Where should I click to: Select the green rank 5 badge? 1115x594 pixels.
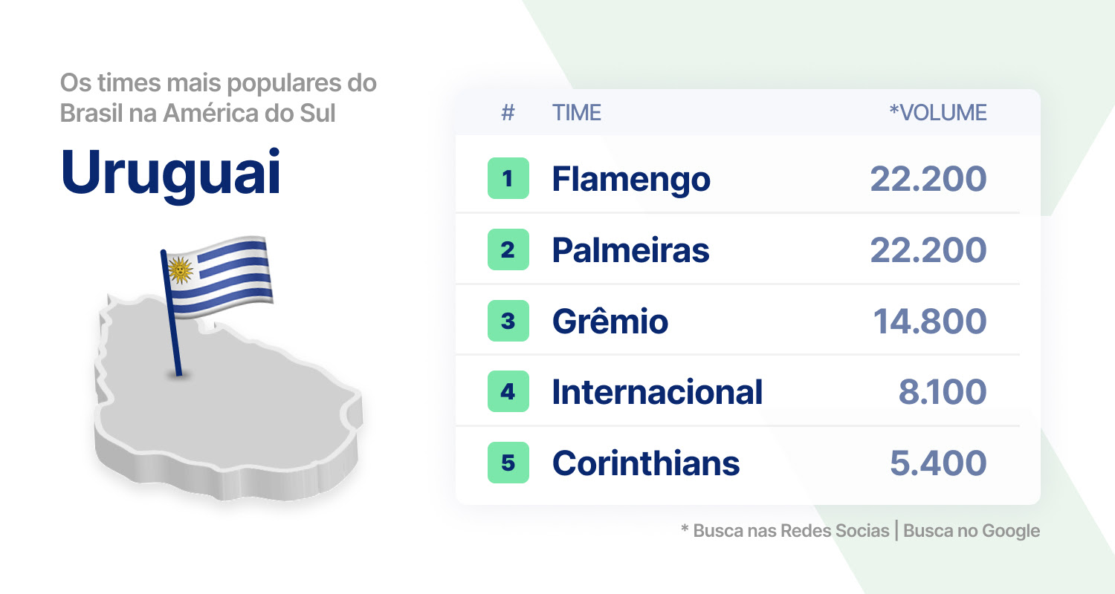pos(508,463)
